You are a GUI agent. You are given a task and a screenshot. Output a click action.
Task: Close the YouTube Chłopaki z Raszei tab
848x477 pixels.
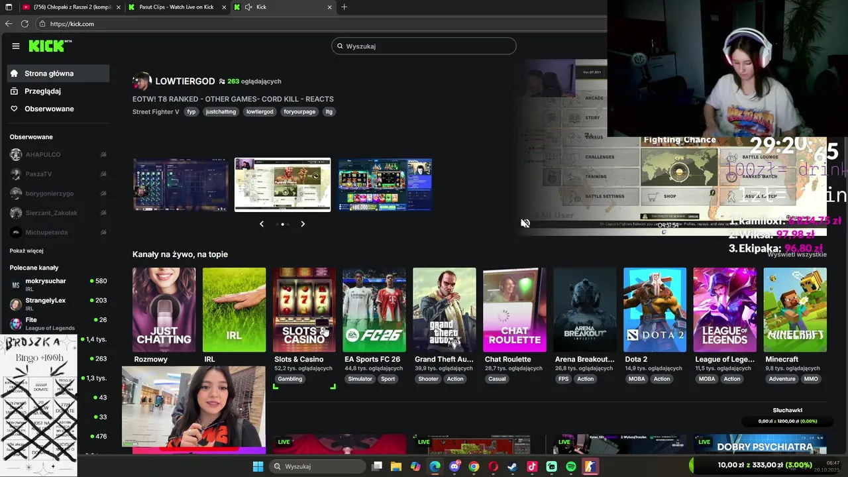(x=119, y=7)
